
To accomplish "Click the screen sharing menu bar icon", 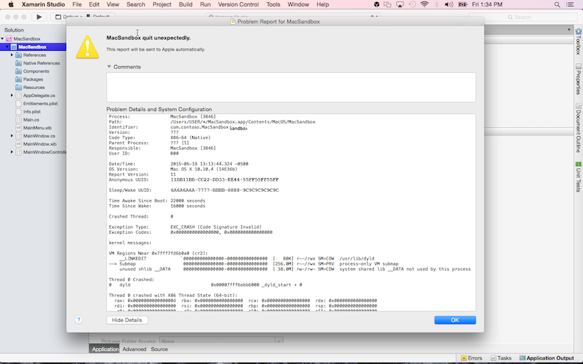I will click(x=387, y=4).
